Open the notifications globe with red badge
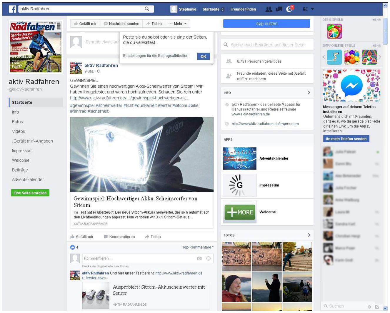This screenshot has width=390, height=313. pyautogui.click(x=289, y=9)
